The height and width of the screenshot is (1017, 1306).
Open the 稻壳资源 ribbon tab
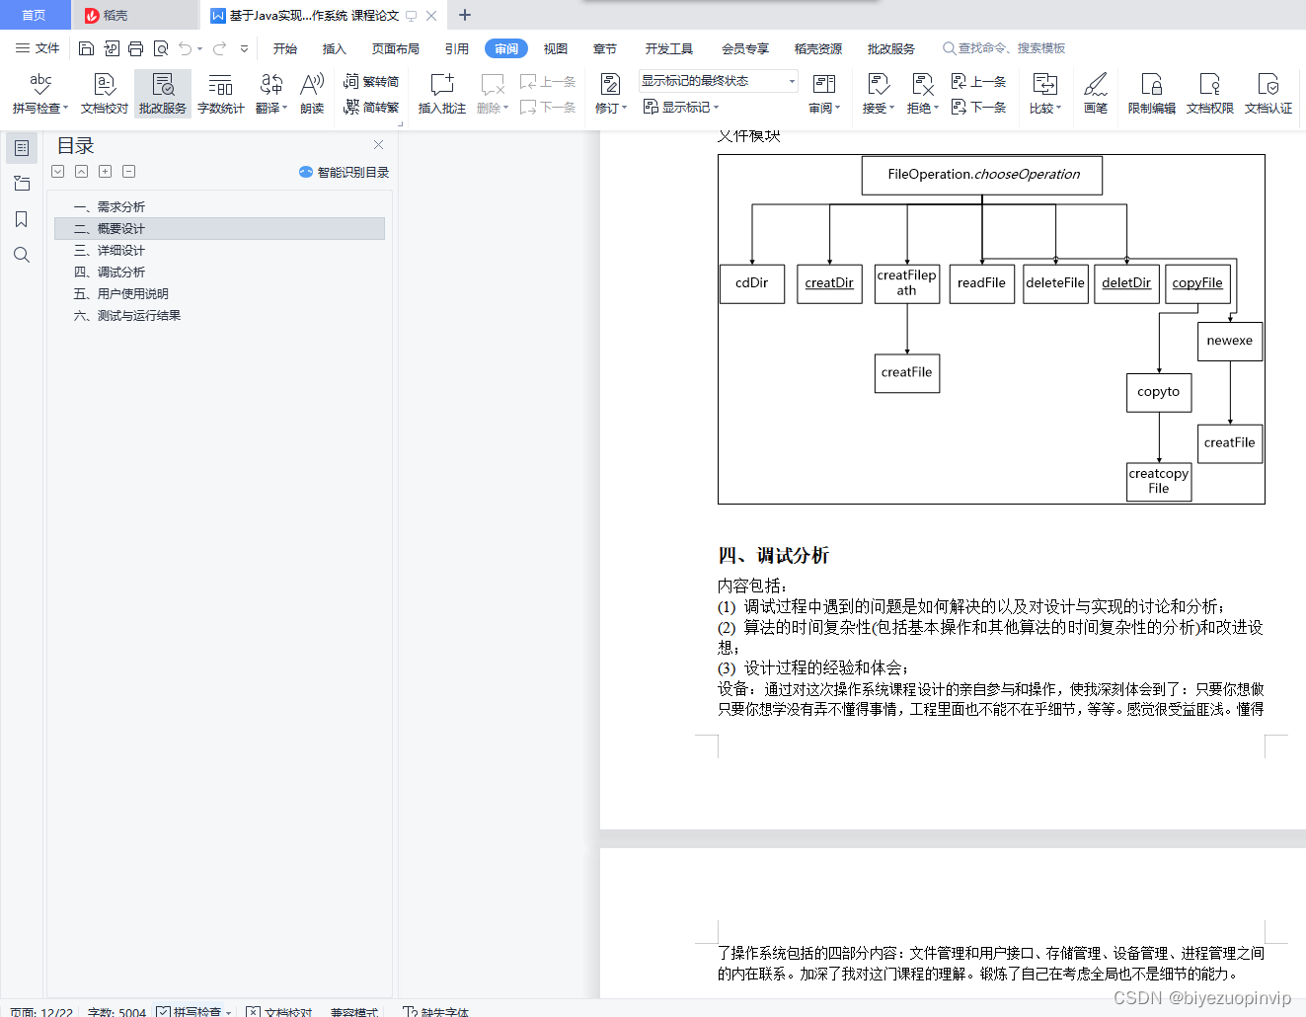(x=818, y=48)
